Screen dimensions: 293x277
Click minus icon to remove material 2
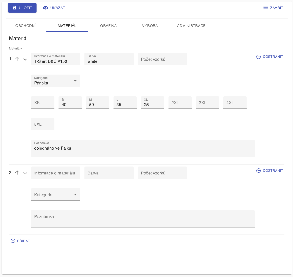click(258, 171)
